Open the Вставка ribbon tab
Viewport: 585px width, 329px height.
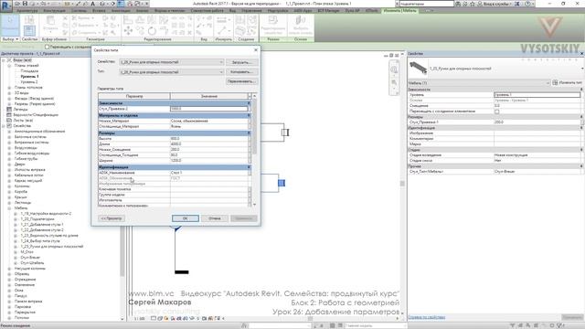[x=99, y=11]
